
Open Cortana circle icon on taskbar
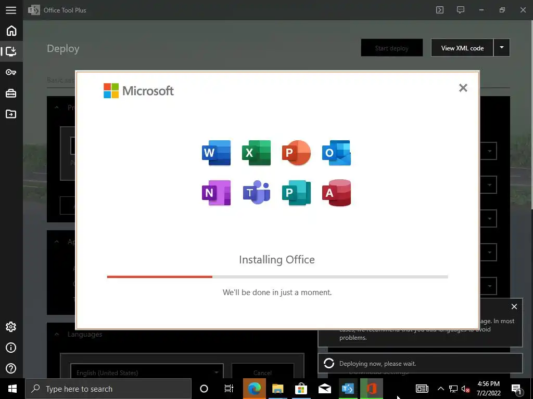[204, 389]
